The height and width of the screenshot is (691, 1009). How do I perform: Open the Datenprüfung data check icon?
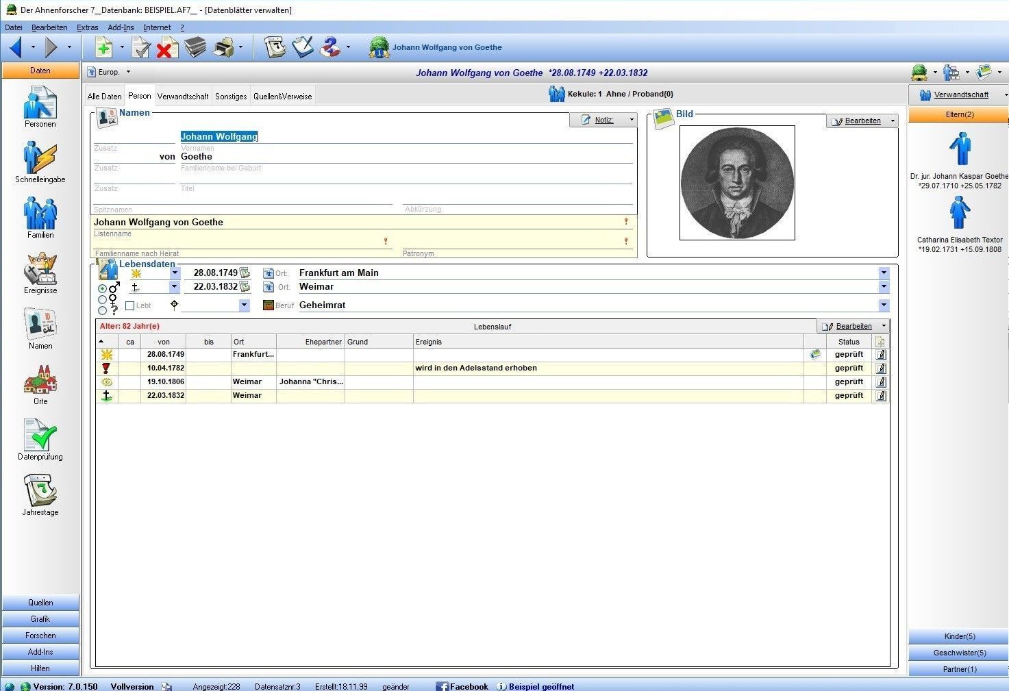pyautogui.click(x=40, y=438)
